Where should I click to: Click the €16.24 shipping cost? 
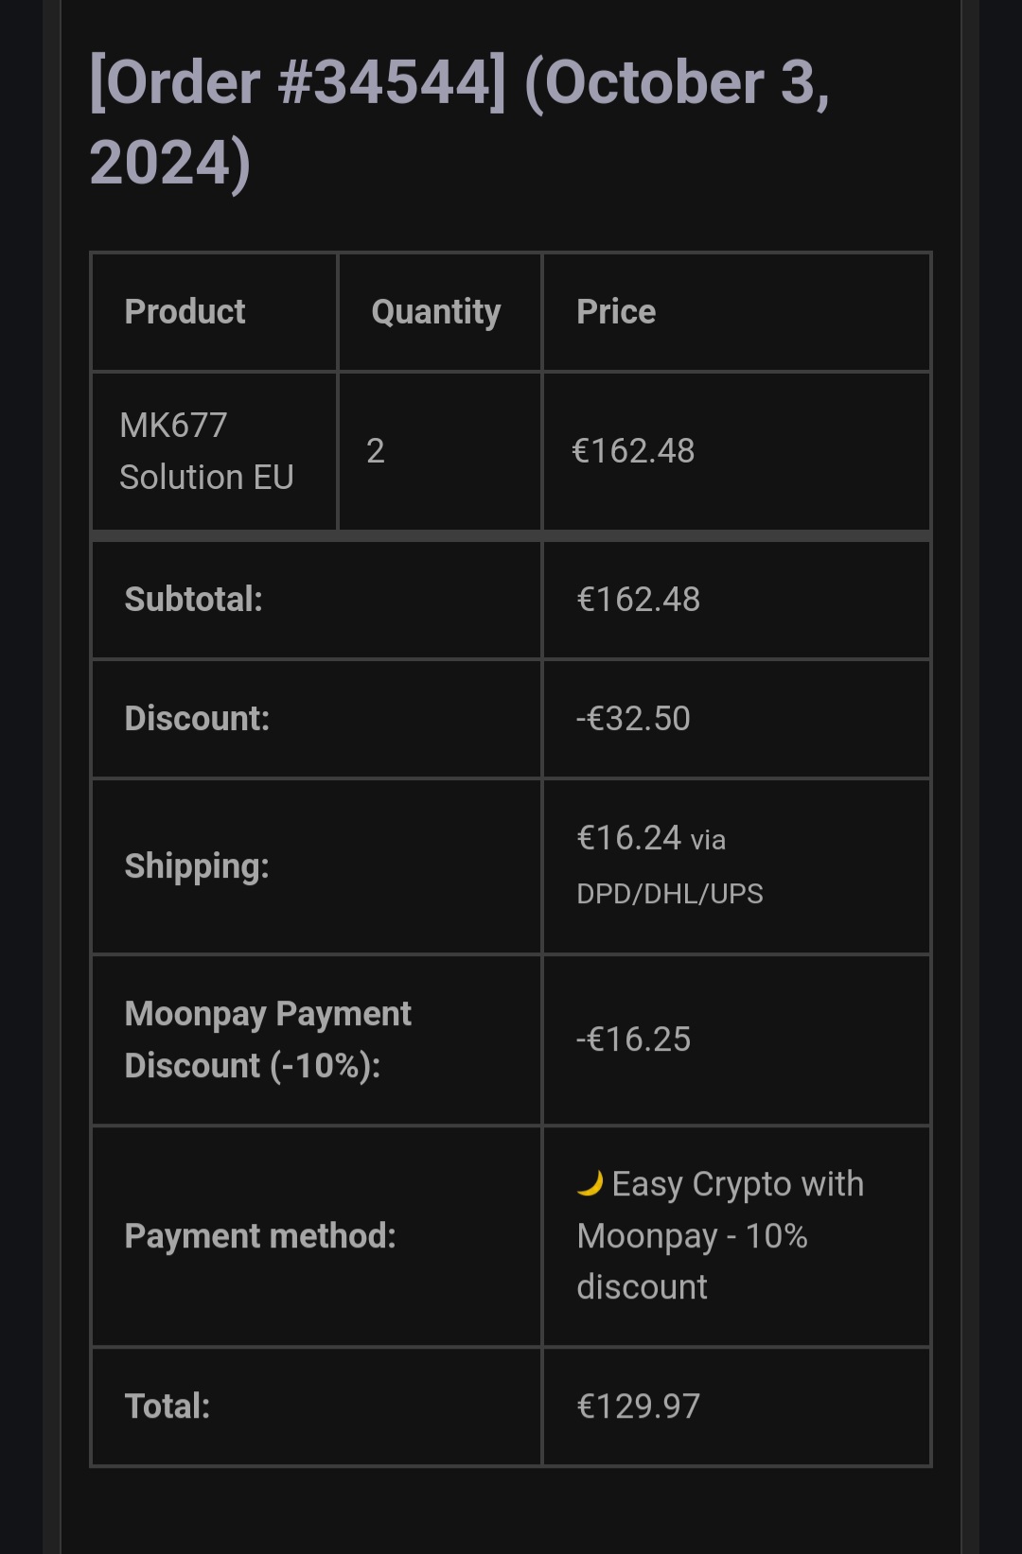(629, 838)
